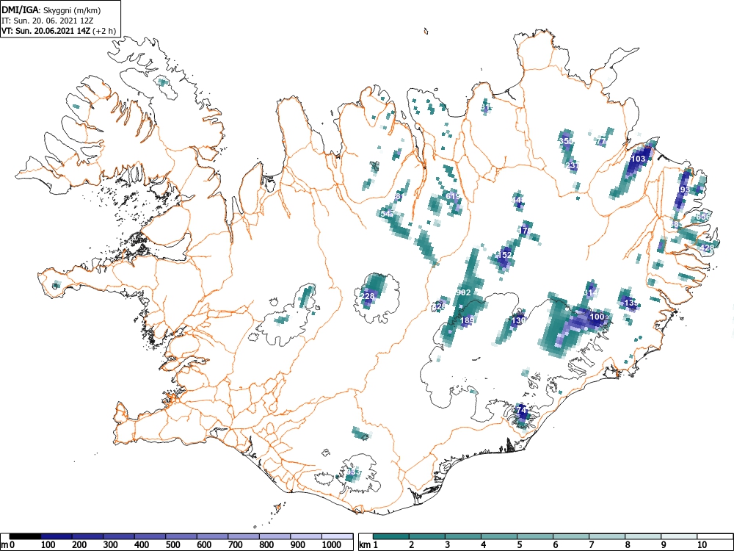Click the '77' visibility value on the map

pos(602,141)
